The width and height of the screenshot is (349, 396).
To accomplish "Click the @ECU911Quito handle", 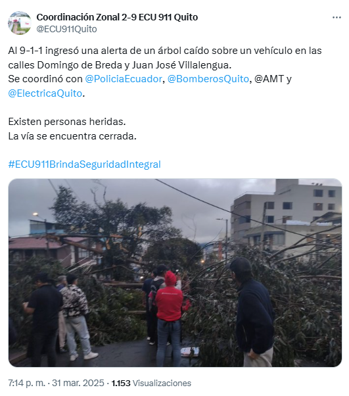I will point(66,29).
